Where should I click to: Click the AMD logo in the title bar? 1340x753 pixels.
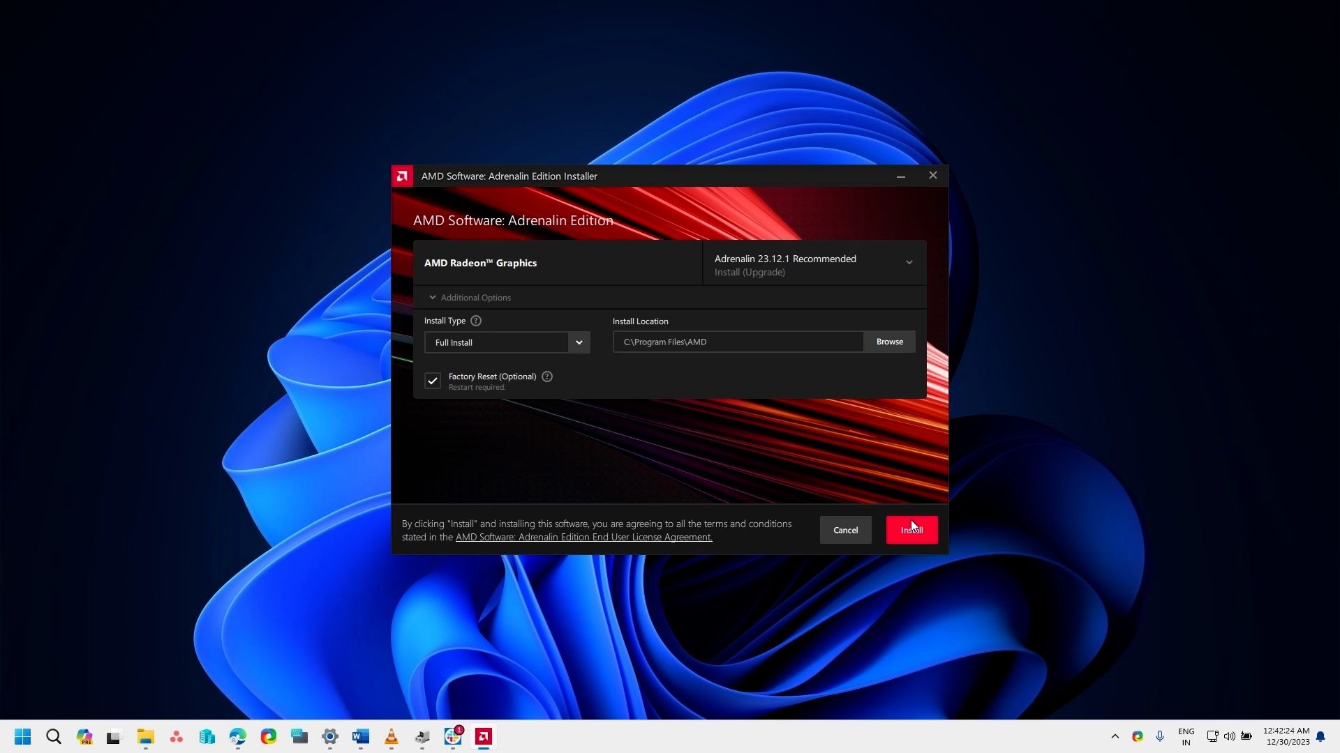(x=402, y=176)
